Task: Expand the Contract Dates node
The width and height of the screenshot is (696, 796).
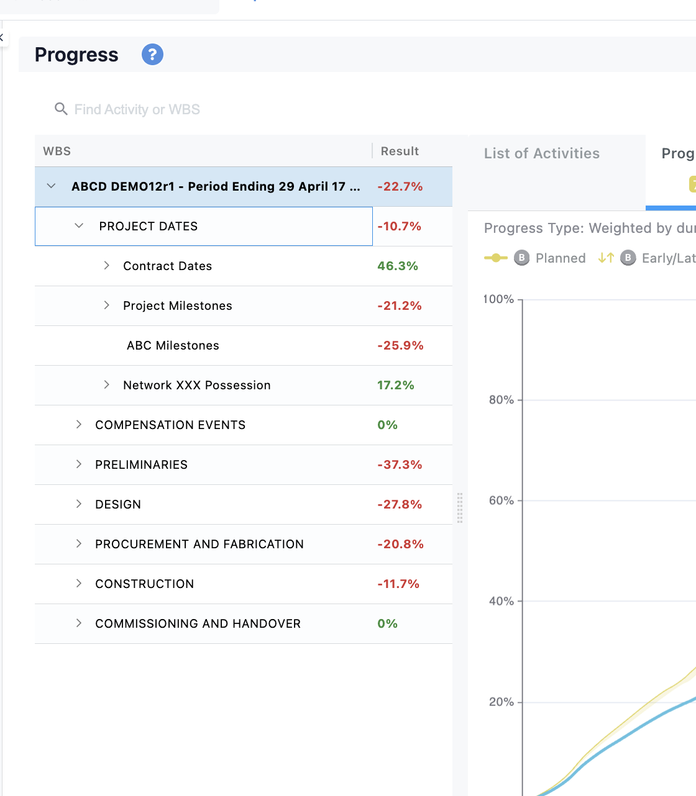Action: point(107,266)
